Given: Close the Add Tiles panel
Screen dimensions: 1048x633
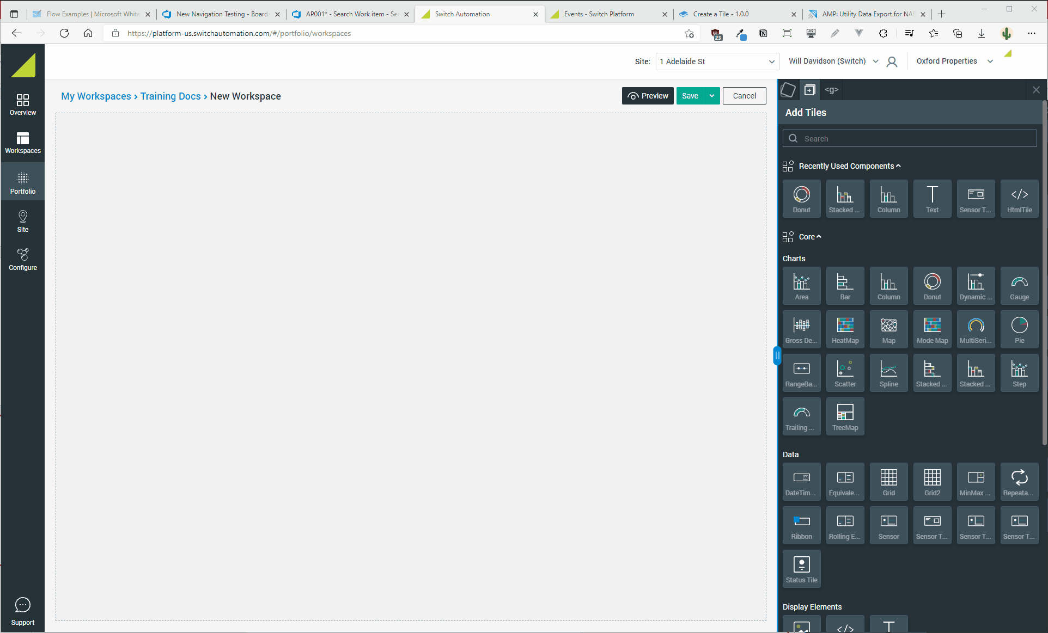Looking at the screenshot, I should pyautogui.click(x=1036, y=90).
